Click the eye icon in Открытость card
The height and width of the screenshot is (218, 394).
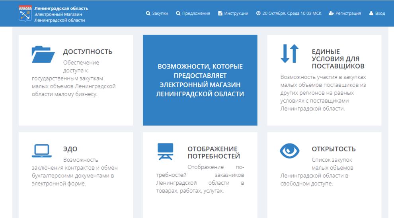pyautogui.click(x=289, y=151)
